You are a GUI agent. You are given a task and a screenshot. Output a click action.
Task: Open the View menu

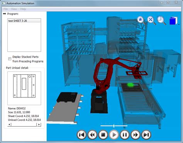click(x=14, y=9)
